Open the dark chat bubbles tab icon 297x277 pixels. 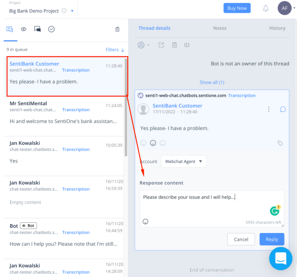[37, 29]
